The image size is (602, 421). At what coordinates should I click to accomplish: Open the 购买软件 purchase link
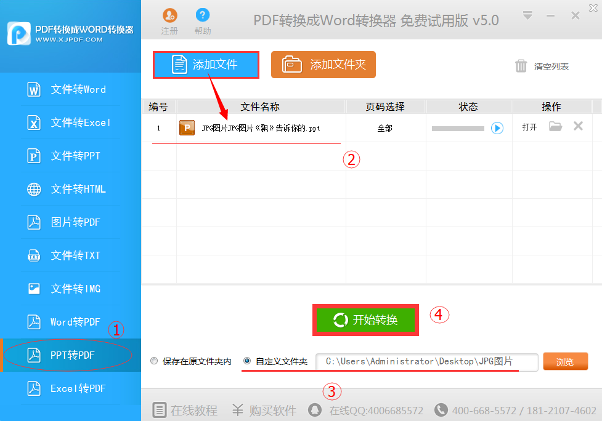tap(272, 411)
